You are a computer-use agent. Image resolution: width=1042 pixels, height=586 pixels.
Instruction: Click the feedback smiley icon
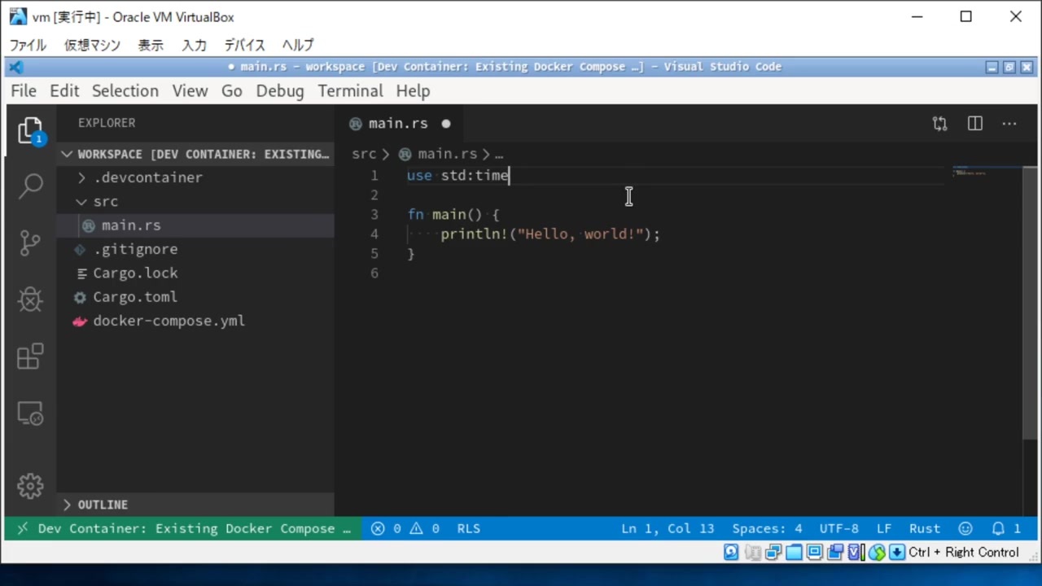(965, 528)
